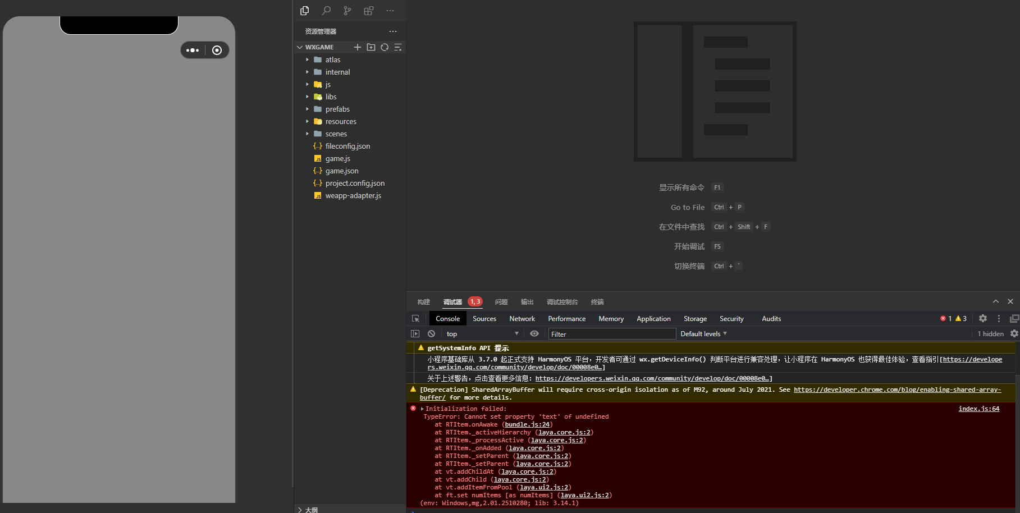
Task: Open game.js in the file tree
Action: (x=337, y=159)
